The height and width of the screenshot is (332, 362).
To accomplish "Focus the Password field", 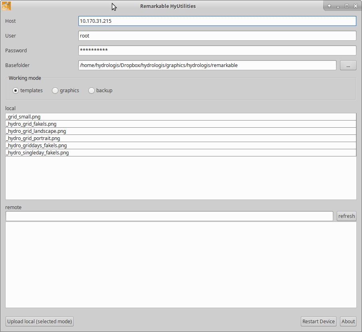I will click(217, 51).
